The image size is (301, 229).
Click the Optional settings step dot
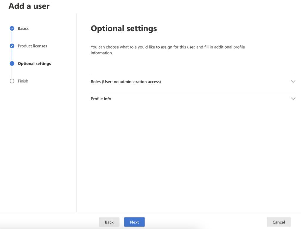pyautogui.click(x=12, y=63)
